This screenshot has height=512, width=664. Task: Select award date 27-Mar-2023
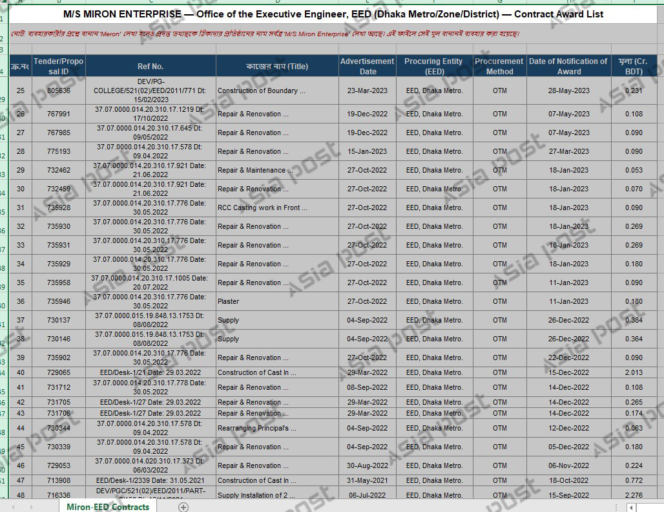pyautogui.click(x=568, y=151)
